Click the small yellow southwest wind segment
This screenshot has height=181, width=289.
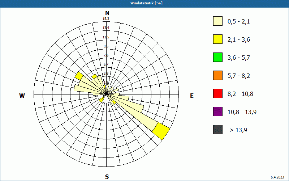point(101,100)
